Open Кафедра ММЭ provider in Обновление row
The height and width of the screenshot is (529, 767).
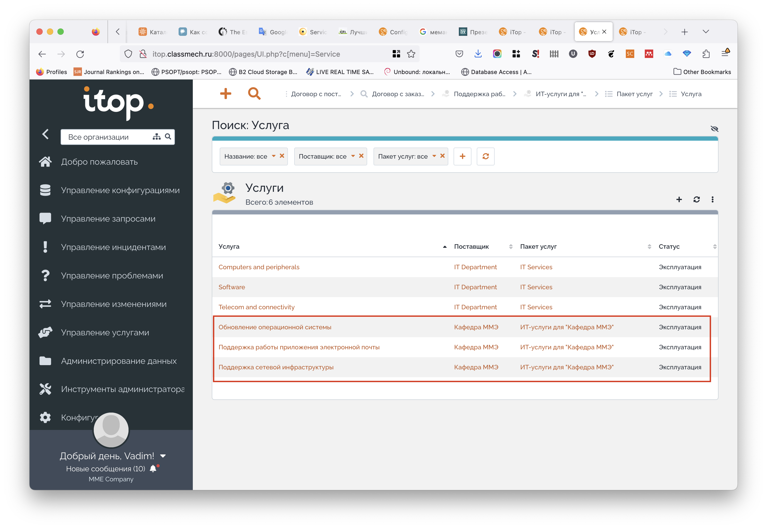coord(476,327)
